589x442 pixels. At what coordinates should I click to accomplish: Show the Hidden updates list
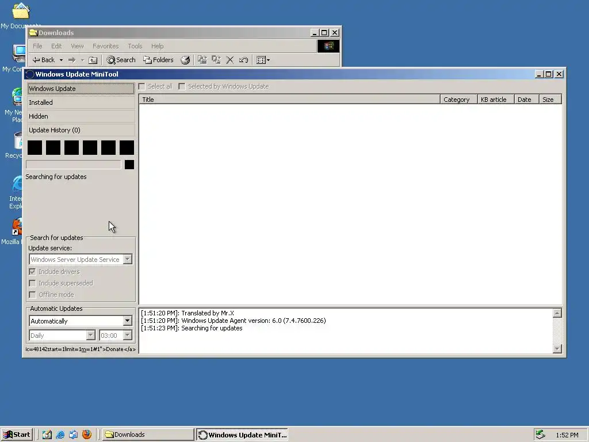tap(81, 116)
